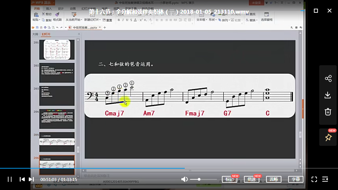Expand the 粘贴 paste dropdown arrow

pyautogui.click(x=40, y=20)
